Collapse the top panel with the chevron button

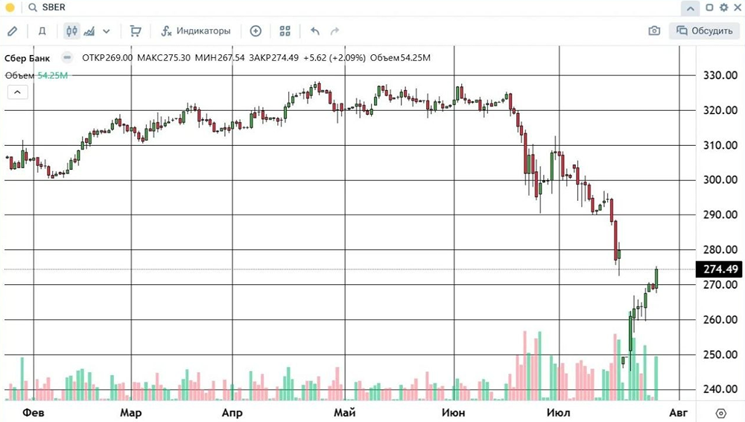pos(690,8)
